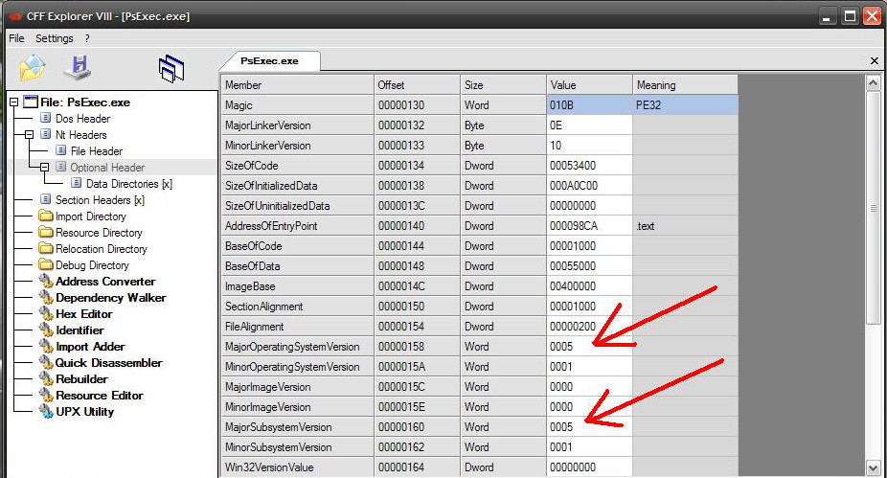This screenshot has height=478, width=887.
Task: Click the Size column header
Action: click(504, 85)
